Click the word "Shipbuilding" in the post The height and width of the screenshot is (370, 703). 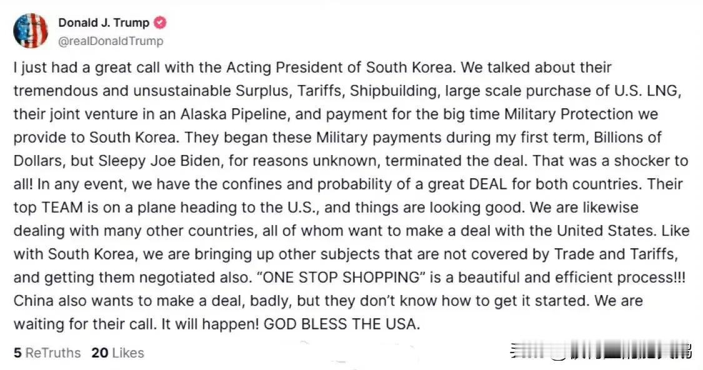click(x=393, y=91)
